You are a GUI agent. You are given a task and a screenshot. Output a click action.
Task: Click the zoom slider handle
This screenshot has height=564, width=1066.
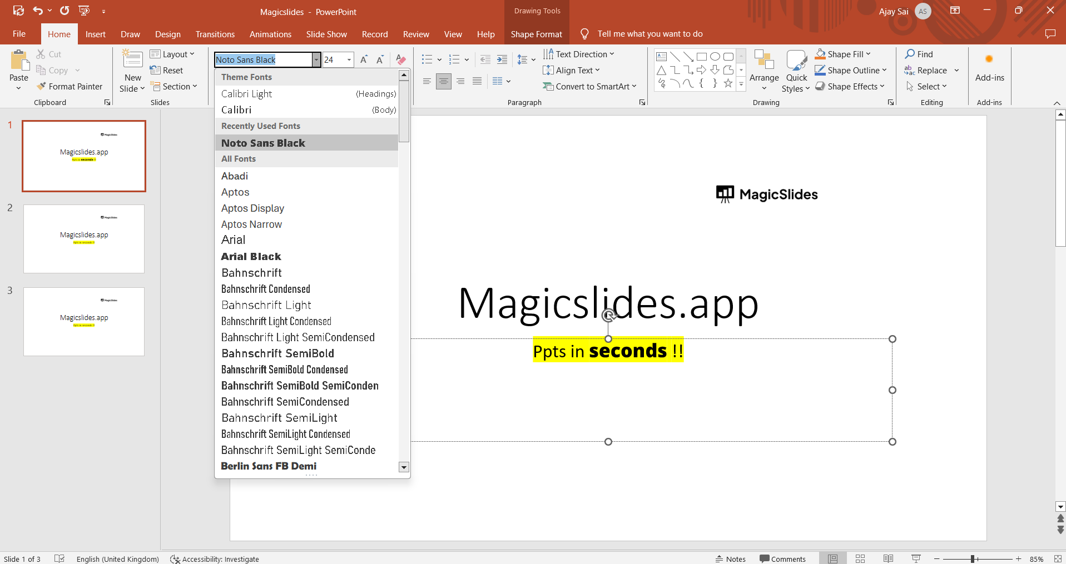973,559
